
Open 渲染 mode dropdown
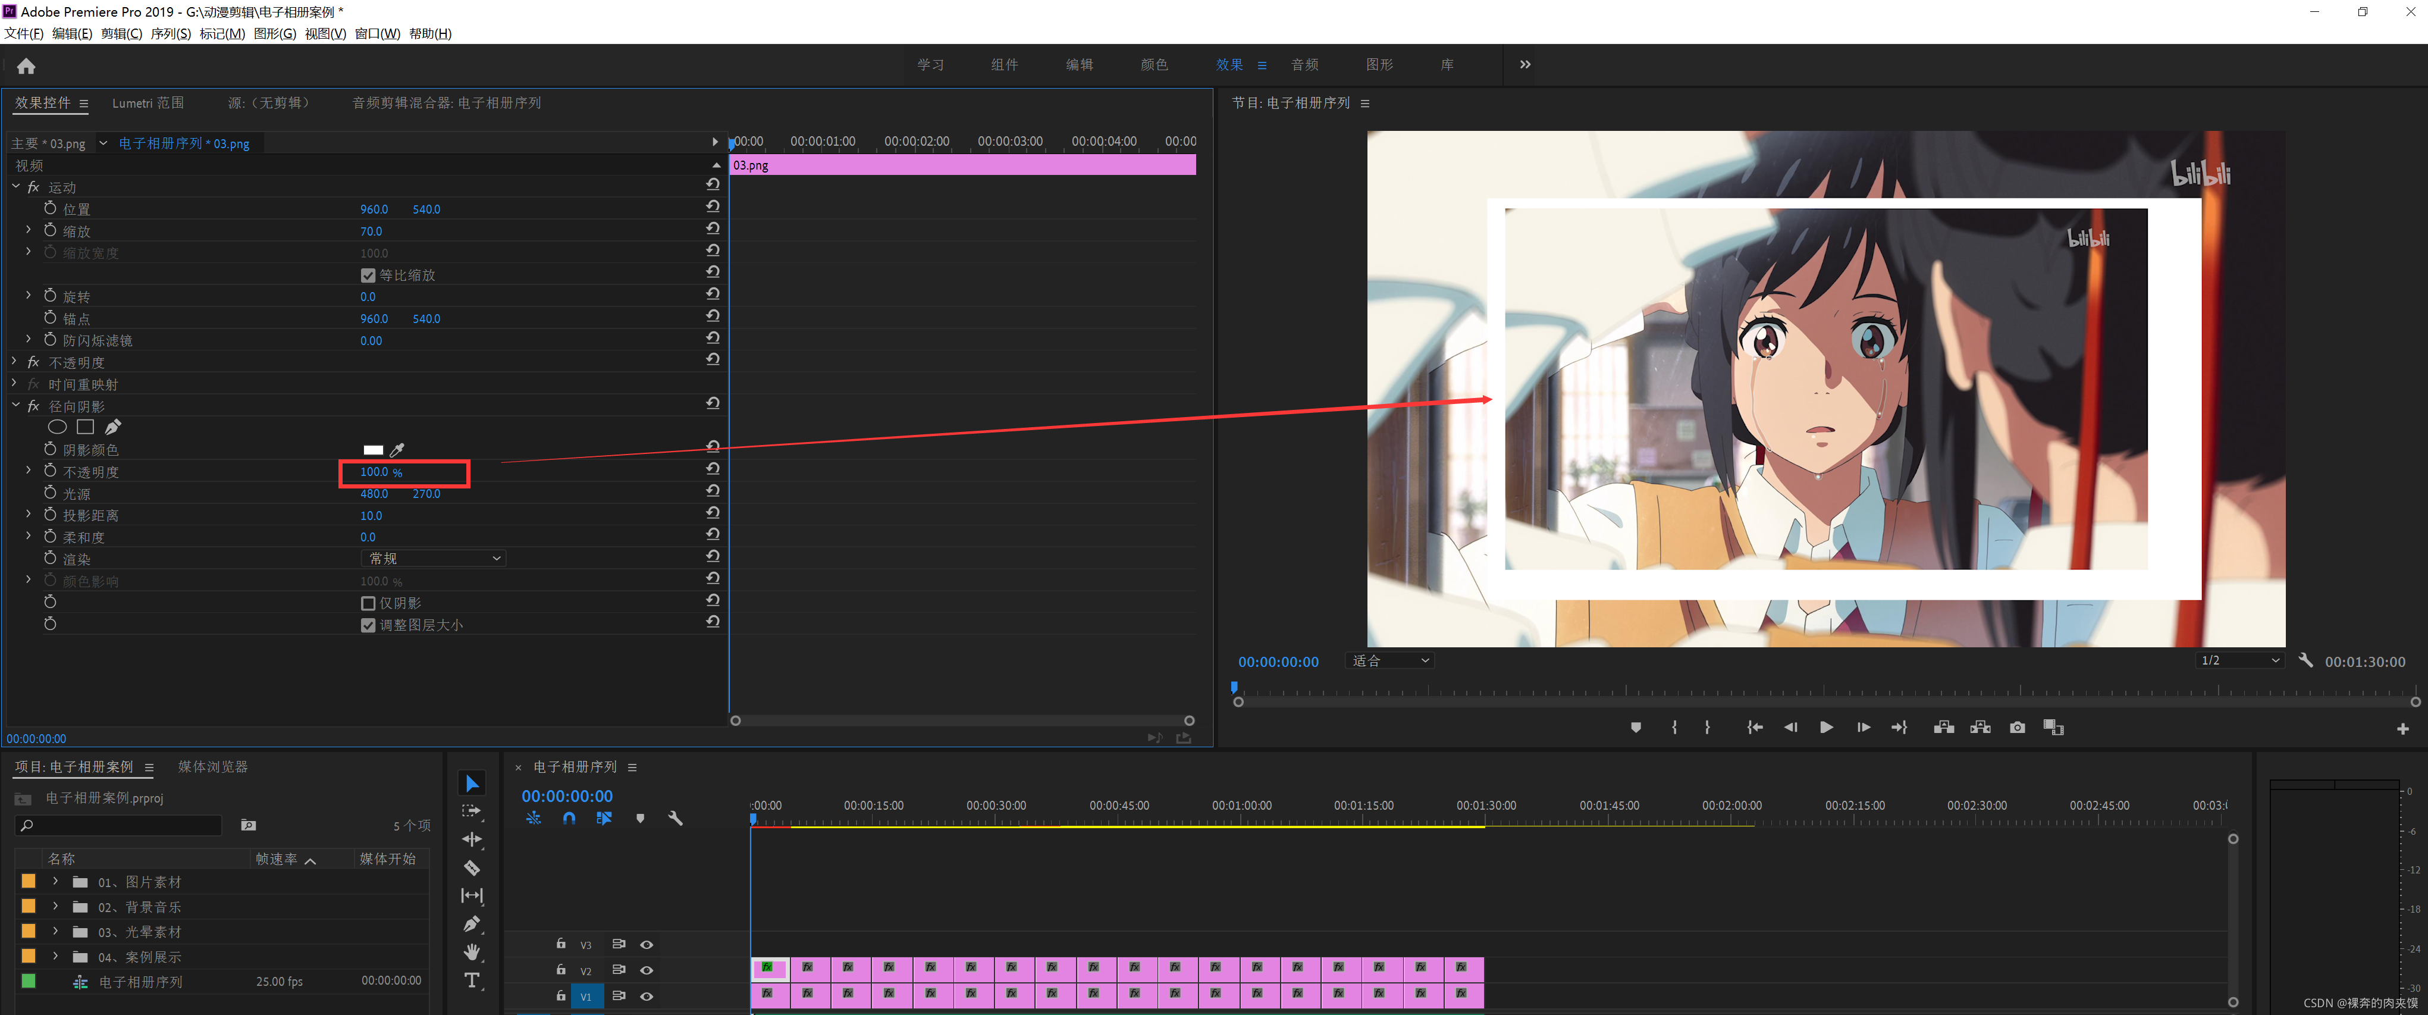(434, 559)
